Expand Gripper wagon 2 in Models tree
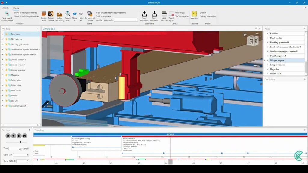308x173 pixels. 2,70
